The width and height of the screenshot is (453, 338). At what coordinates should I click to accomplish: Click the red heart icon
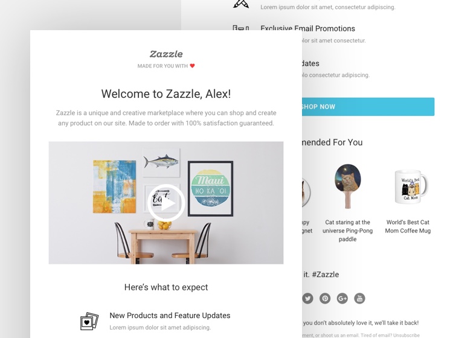click(192, 66)
